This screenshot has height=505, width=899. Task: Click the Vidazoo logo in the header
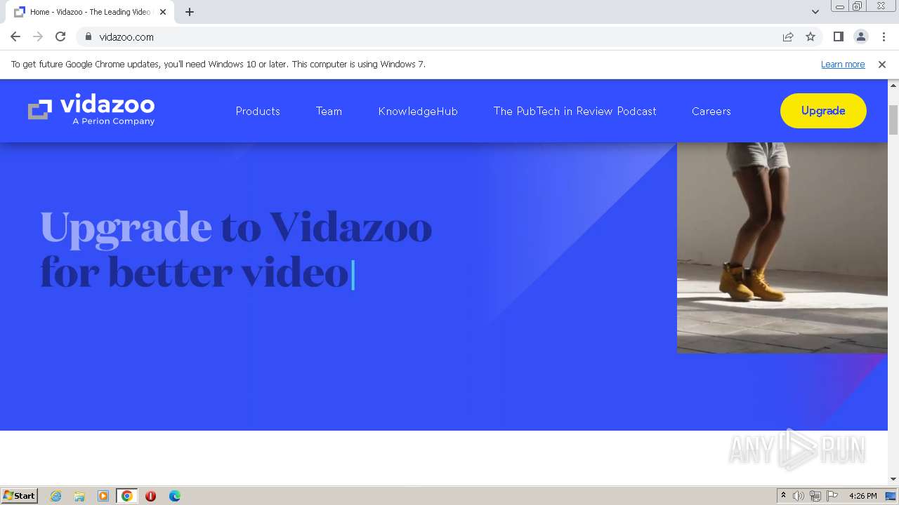[91, 111]
